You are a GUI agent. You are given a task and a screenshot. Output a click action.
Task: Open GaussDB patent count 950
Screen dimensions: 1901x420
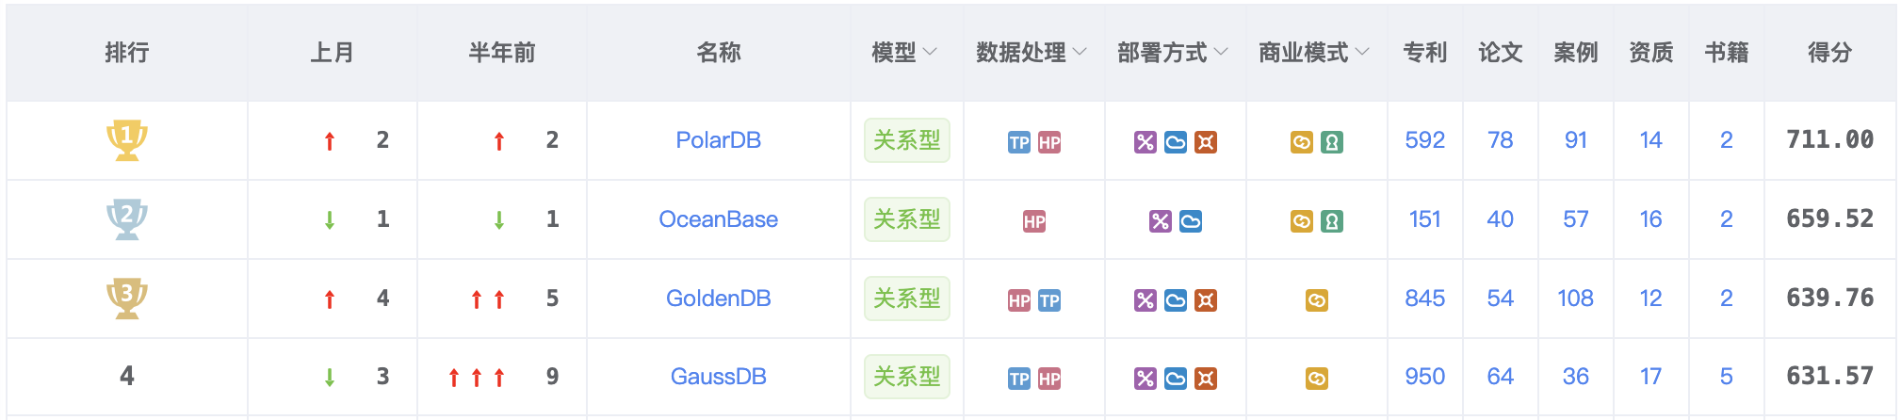pyautogui.click(x=1424, y=377)
